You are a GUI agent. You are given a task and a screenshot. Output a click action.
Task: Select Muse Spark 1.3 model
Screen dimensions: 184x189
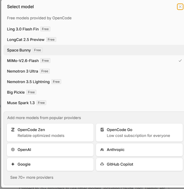(x=94, y=103)
